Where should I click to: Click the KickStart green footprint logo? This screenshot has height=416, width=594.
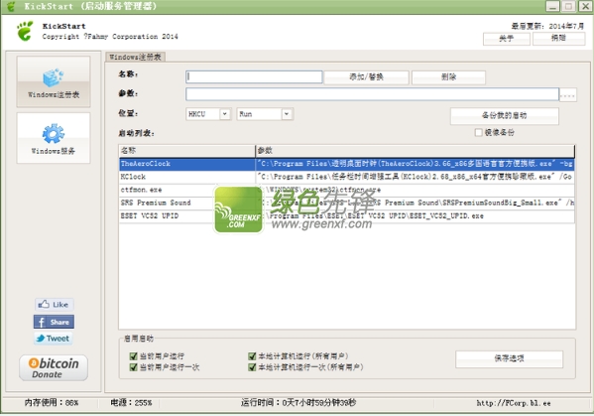click(x=25, y=31)
